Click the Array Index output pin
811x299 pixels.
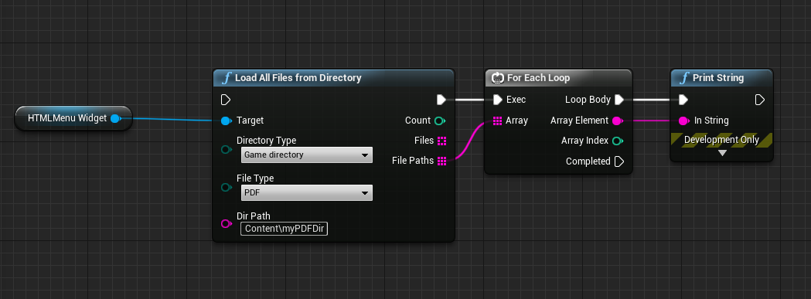pos(618,141)
